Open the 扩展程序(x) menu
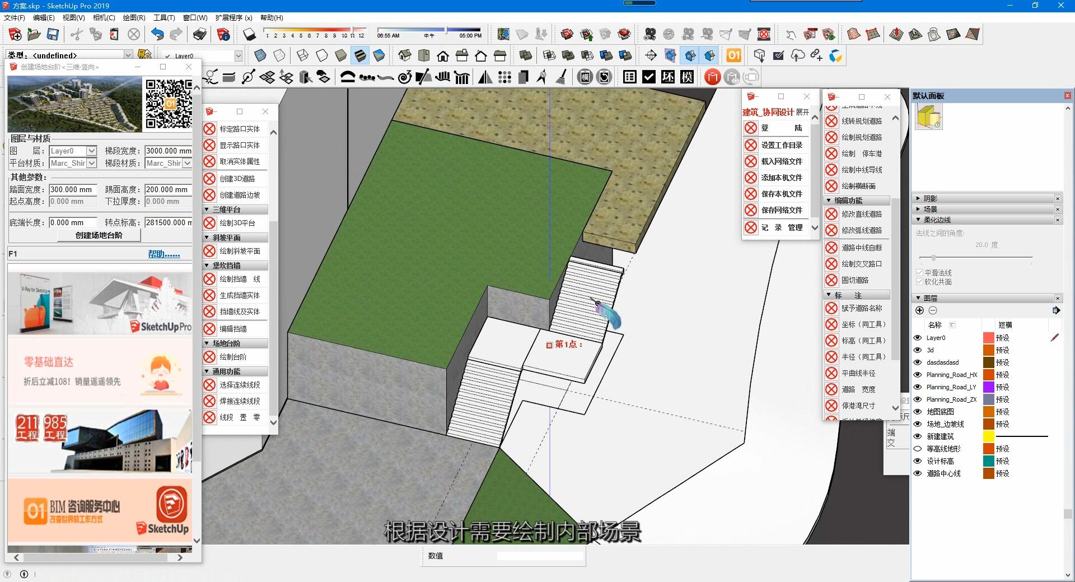 [233, 18]
